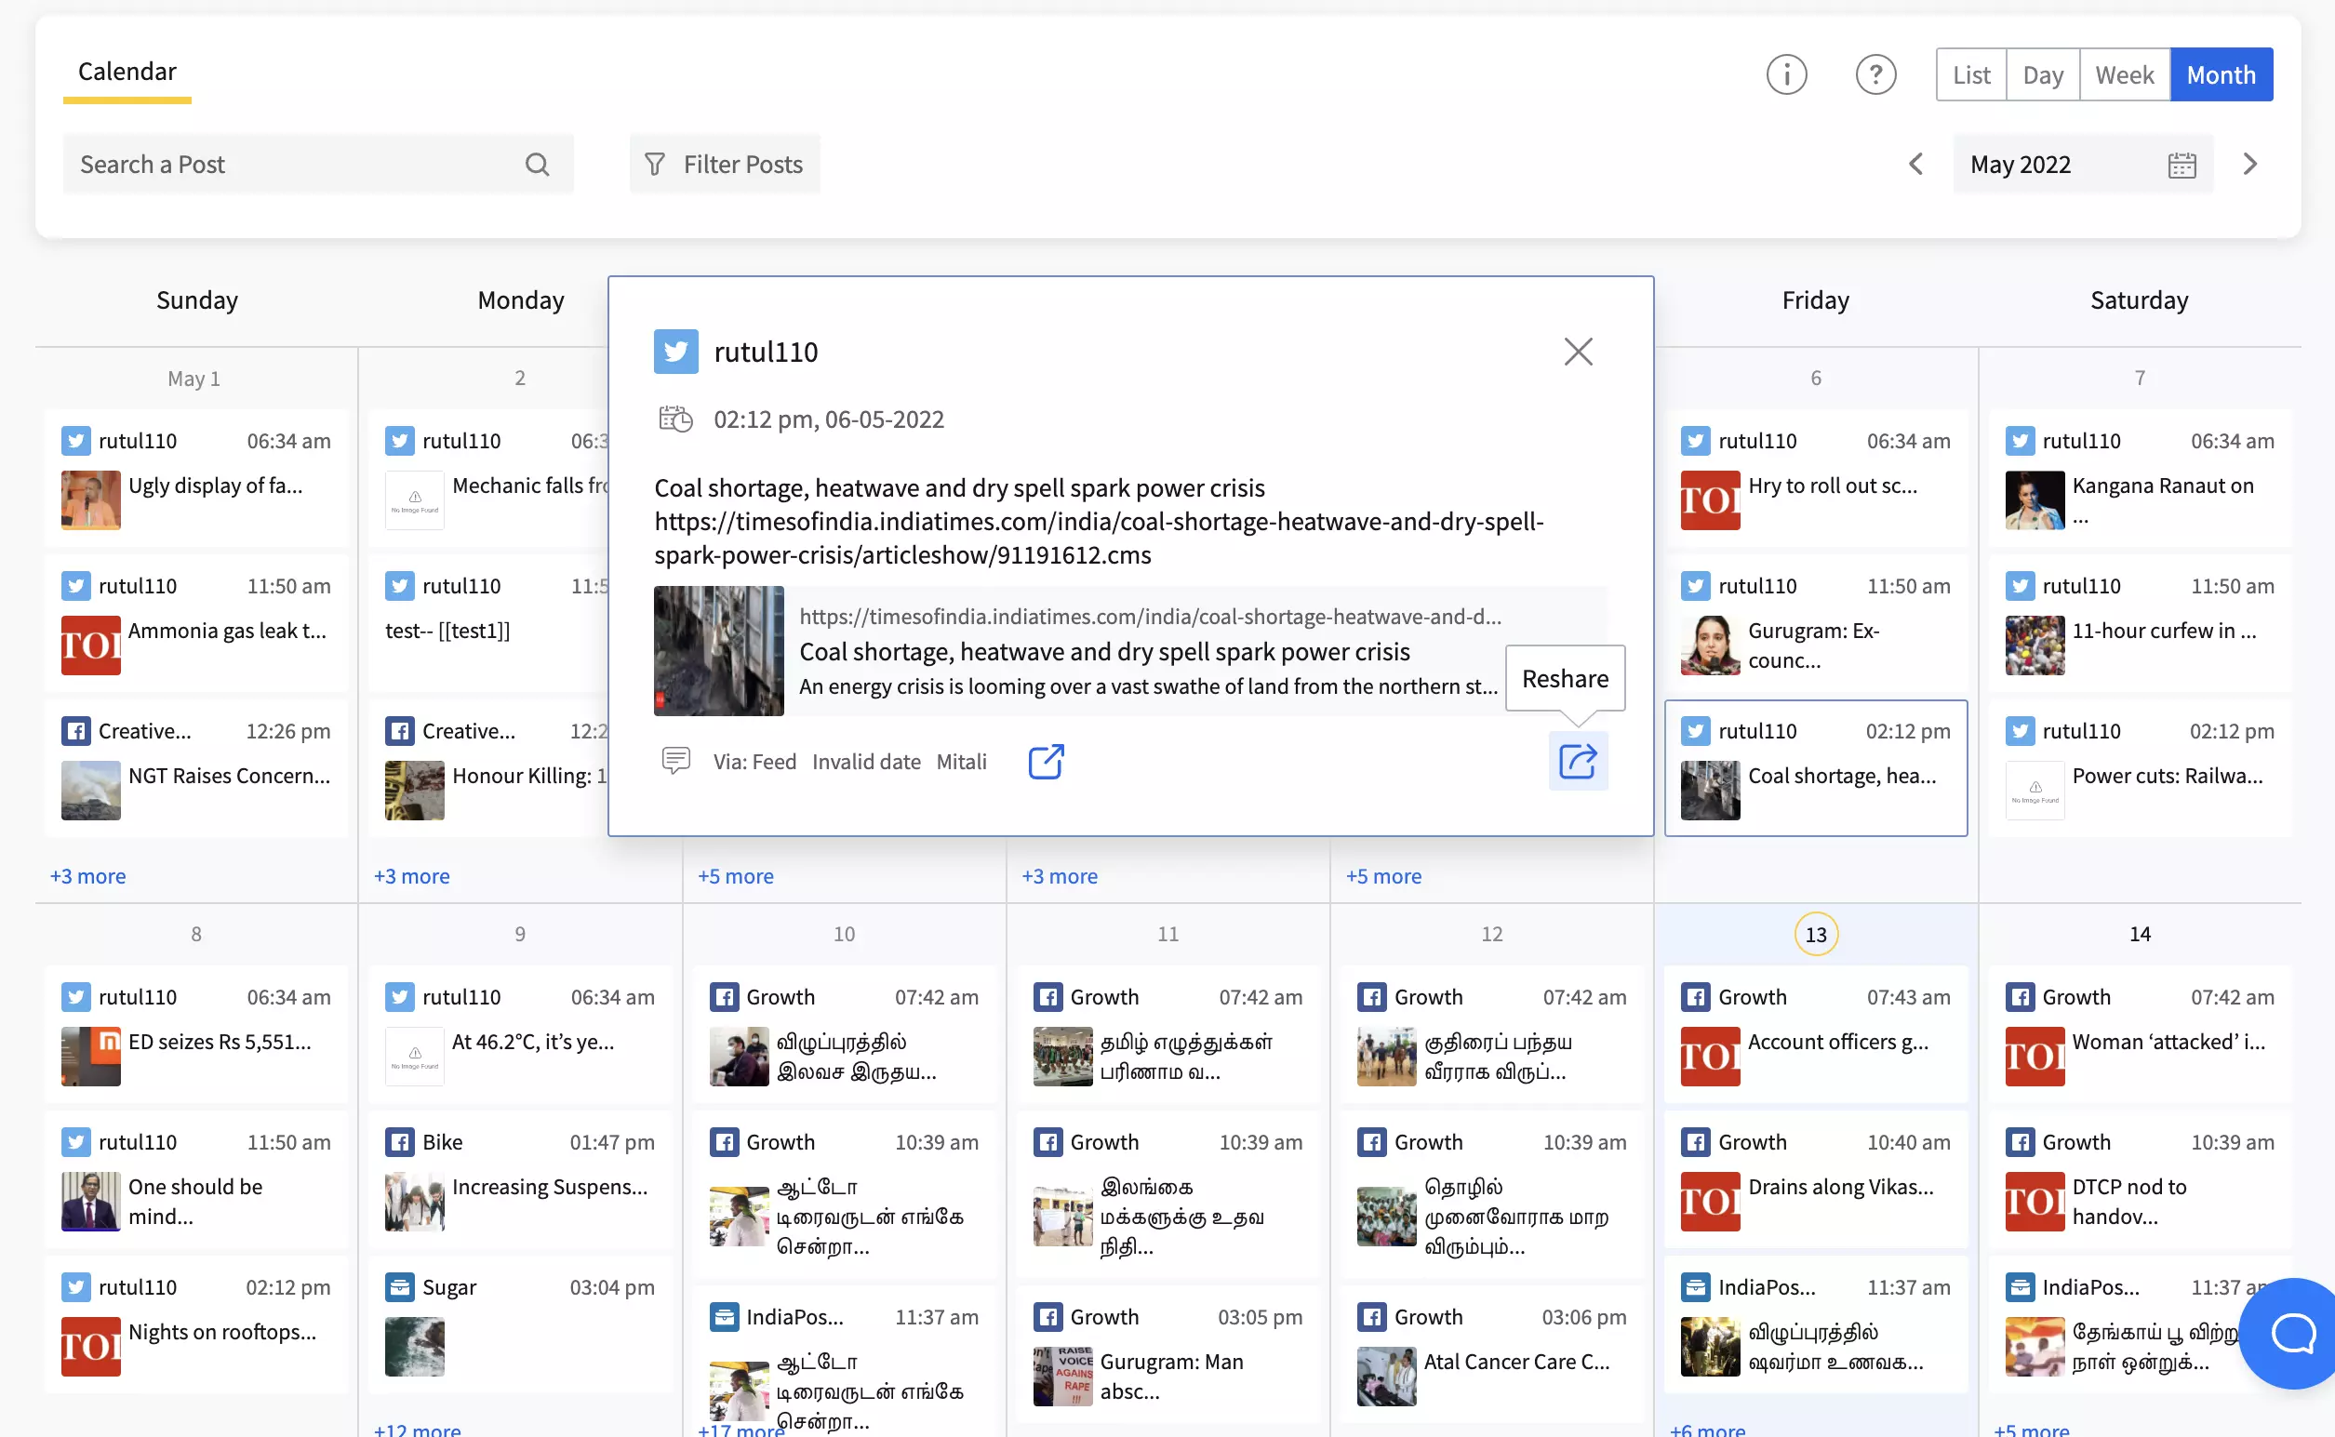Open the Gurugram: Ex-counc... post
This screenshot has width=2335, height=1437.
1815,623
